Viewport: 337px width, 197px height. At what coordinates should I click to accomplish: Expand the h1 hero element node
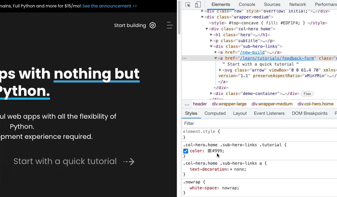point(211,35)
